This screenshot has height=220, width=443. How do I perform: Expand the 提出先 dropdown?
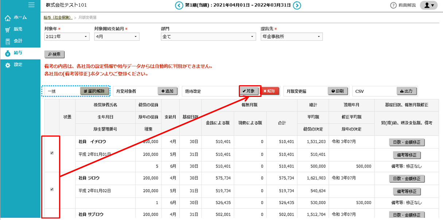(x=291, y=37)
